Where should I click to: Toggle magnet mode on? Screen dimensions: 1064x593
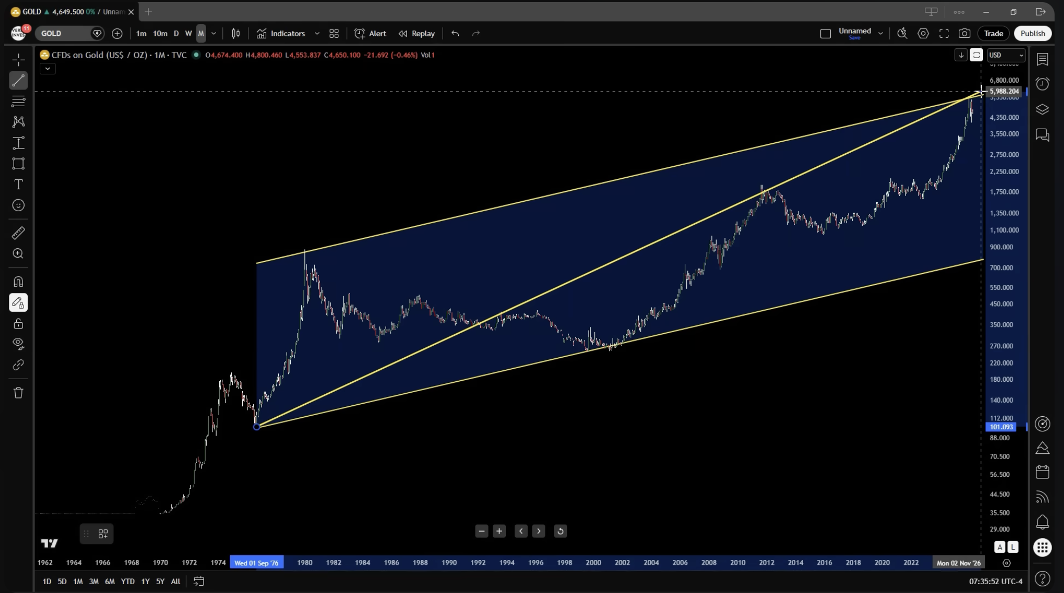coord(18,282)
